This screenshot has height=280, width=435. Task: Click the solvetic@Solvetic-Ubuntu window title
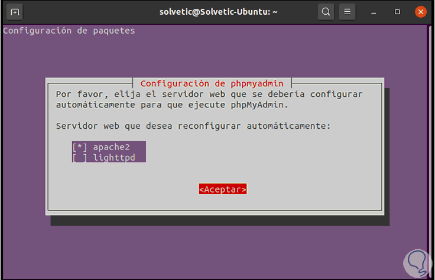point(218,12)
